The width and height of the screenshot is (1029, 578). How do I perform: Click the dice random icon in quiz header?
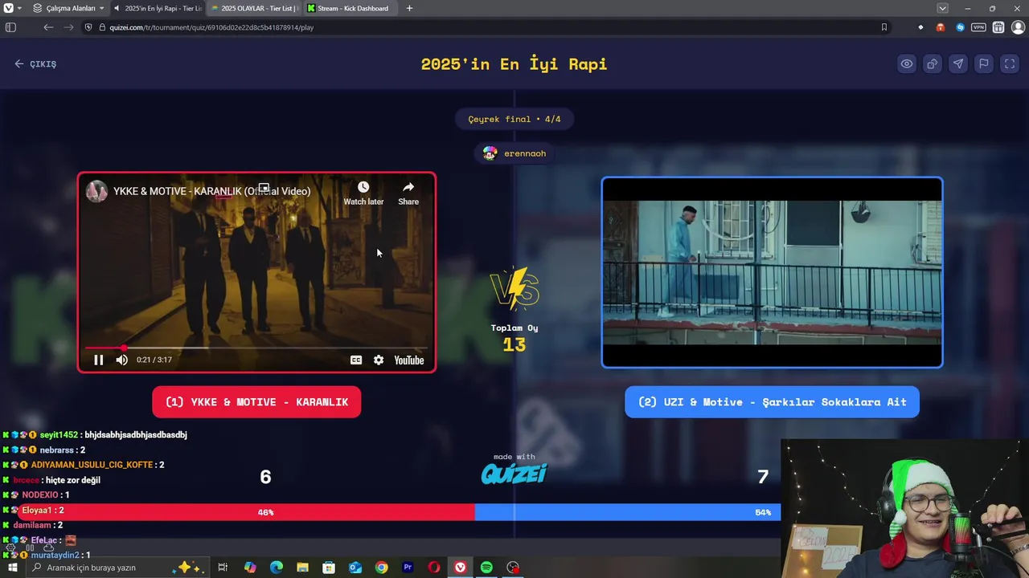(932, 64)
